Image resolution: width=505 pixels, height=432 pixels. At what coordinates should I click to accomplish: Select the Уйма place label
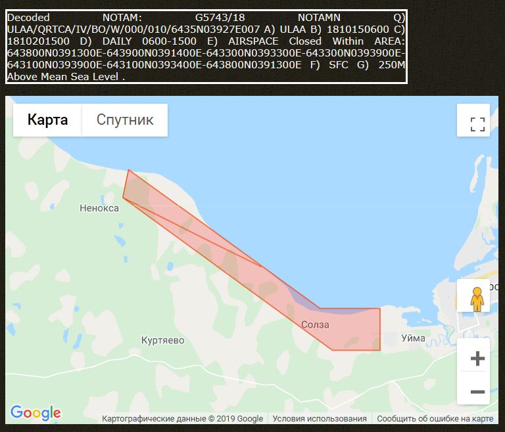(x=413, y=338)
